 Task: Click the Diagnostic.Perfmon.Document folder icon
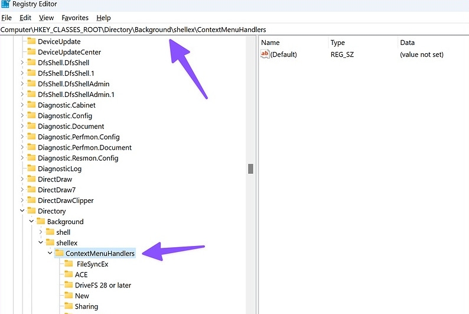click(31, 147)
